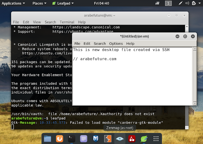
Task: Click Leafpad scrollbar down arrow
Action: pyautogui.click(x=195, y=103)
